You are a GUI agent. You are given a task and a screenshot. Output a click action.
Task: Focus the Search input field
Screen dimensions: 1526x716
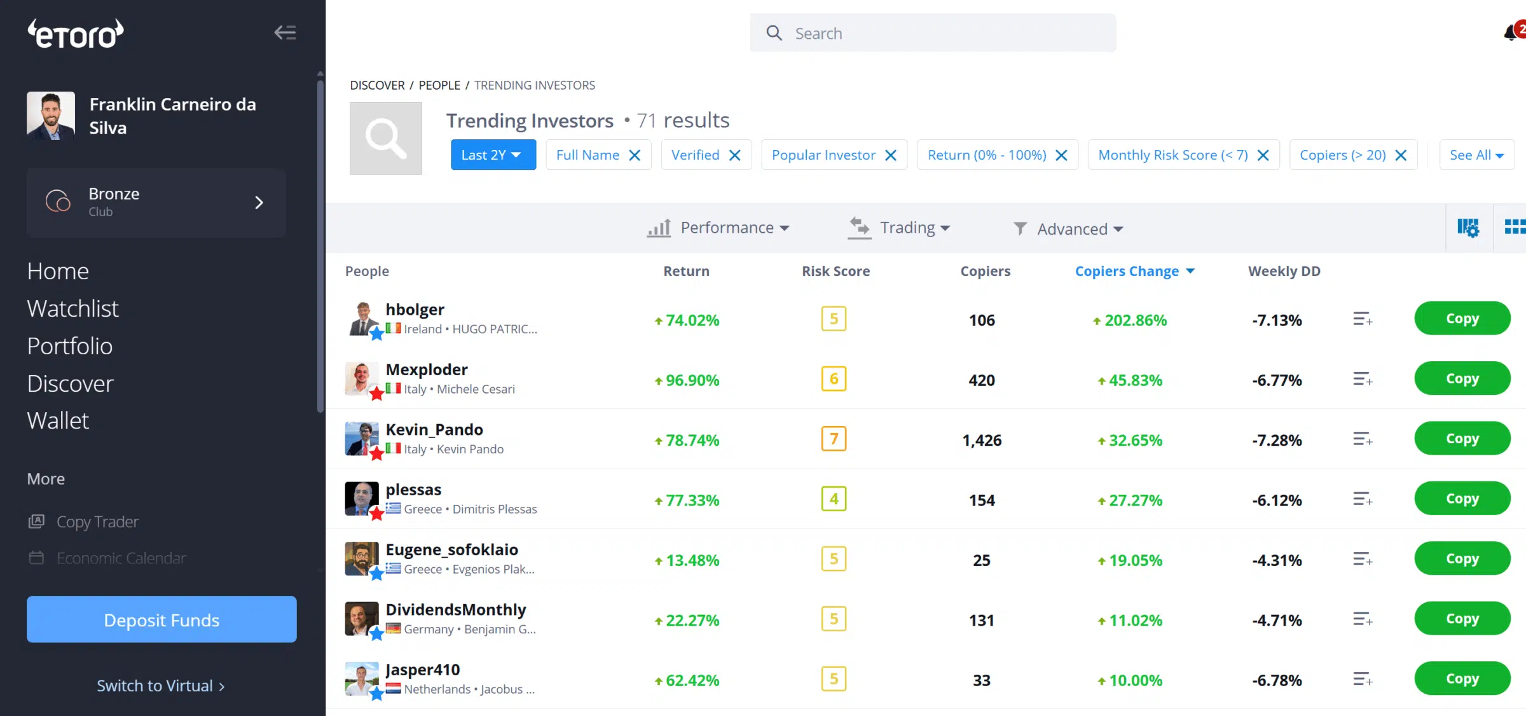click(x=933, y=33)
